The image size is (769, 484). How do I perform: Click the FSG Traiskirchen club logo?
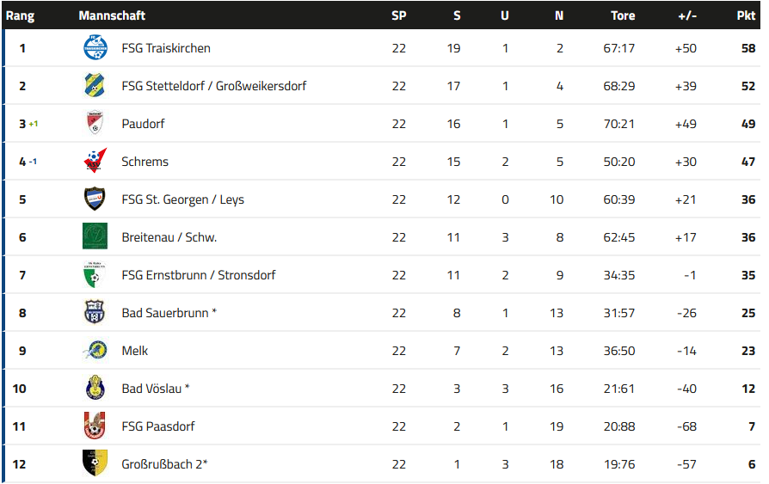pos(95,47)
